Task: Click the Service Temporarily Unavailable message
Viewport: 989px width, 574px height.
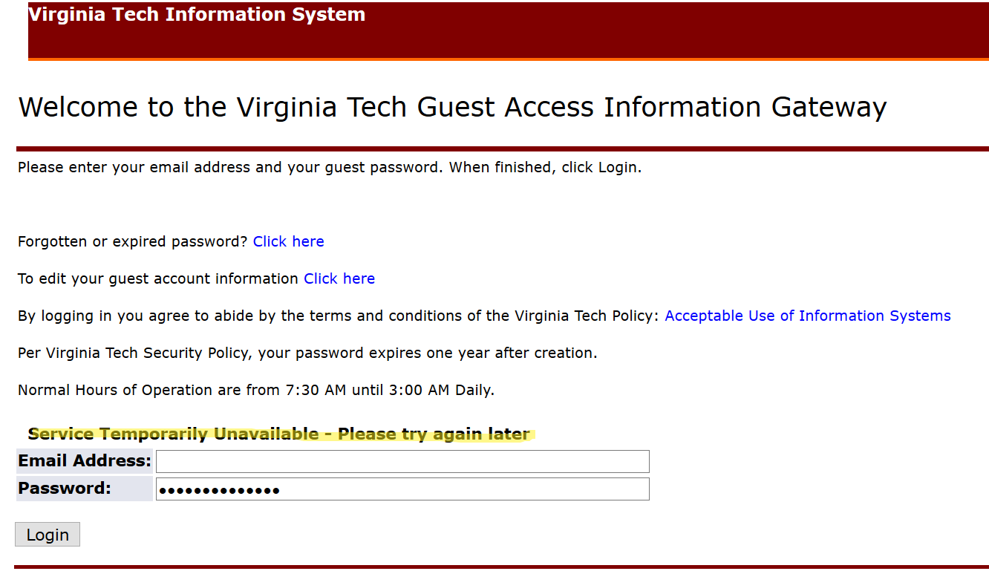Action: (278, 434)
